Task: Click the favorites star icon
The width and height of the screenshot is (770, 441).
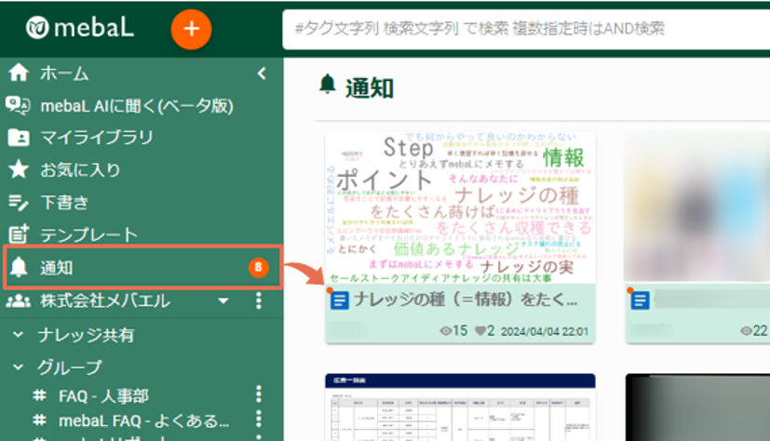Action: pos(19,169)
